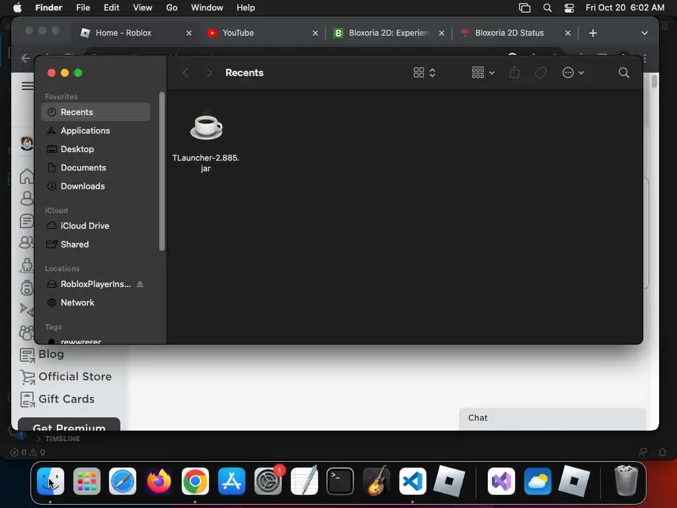Launch Firefox from the Dock
This screenshot has height=508, width=677.
pyautogui.click(x=159, y=481)
